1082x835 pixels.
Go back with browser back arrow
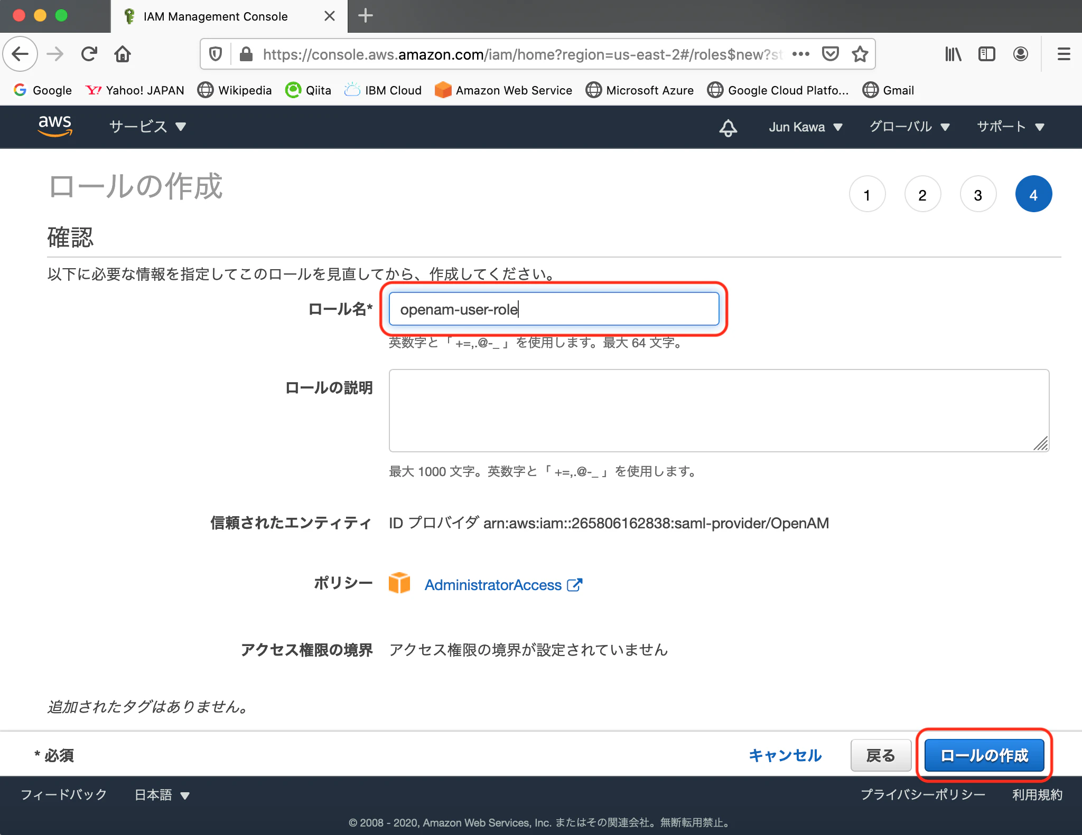click(x=20, y=54)
